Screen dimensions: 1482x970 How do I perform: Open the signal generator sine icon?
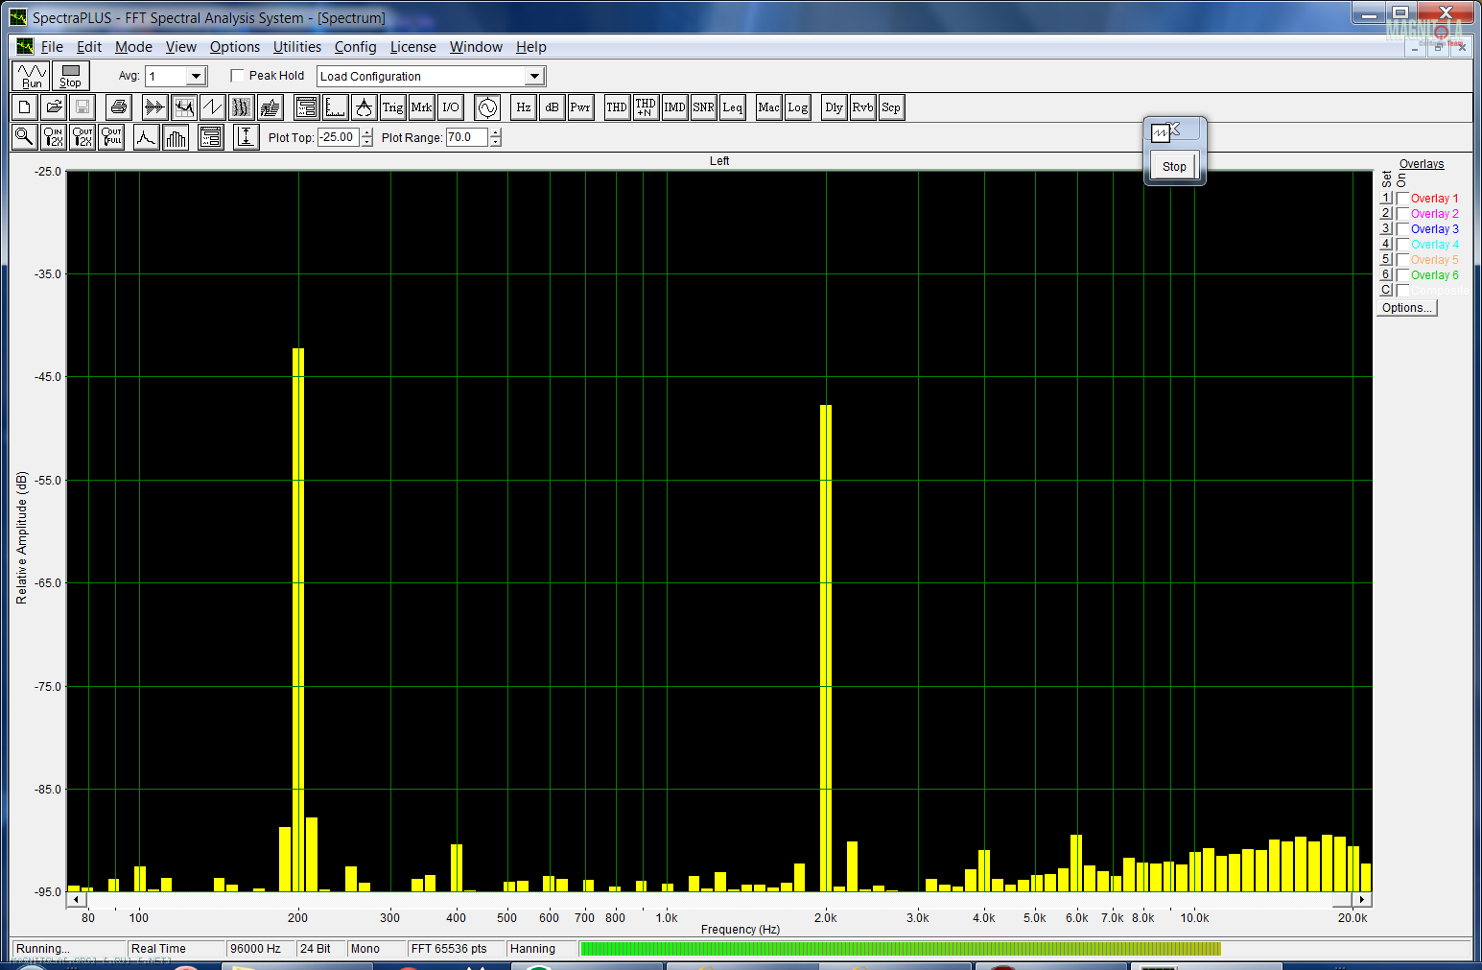coord(487,107)
